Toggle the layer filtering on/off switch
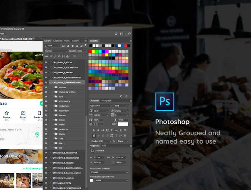This screenshot has width=251, height=190. [x=86, y=45]
